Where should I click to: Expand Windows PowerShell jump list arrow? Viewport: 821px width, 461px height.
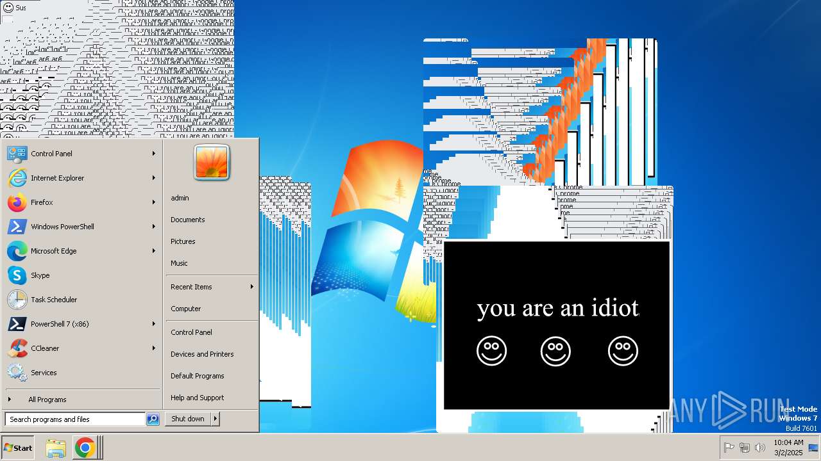[154, 227]
